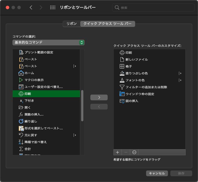Click the command list vertical scrollbar
Image resolution: width=198 pixels, height=182 pixels.
(82, 106)
